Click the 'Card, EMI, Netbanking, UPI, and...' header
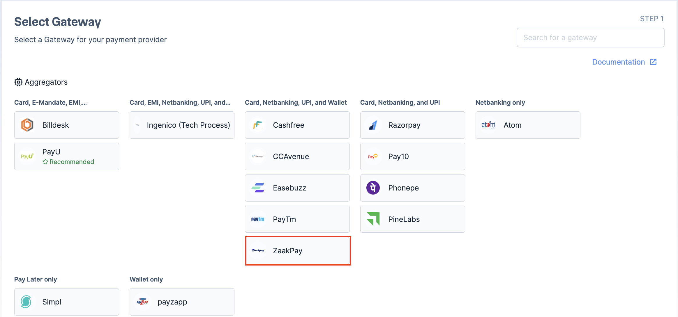The height and width of the screenshot is (317, 678). tap(180, 102)
